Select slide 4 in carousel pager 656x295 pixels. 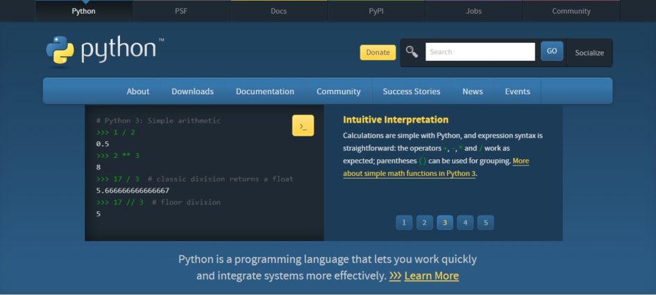[465, 222]
